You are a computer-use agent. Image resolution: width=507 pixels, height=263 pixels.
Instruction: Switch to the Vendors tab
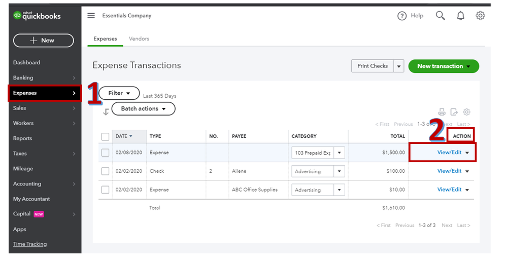(x=139, y=39)
